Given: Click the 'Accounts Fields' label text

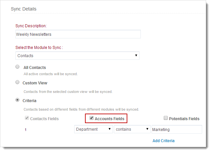Looking at the screenshot, I should (x=110, y=119).
